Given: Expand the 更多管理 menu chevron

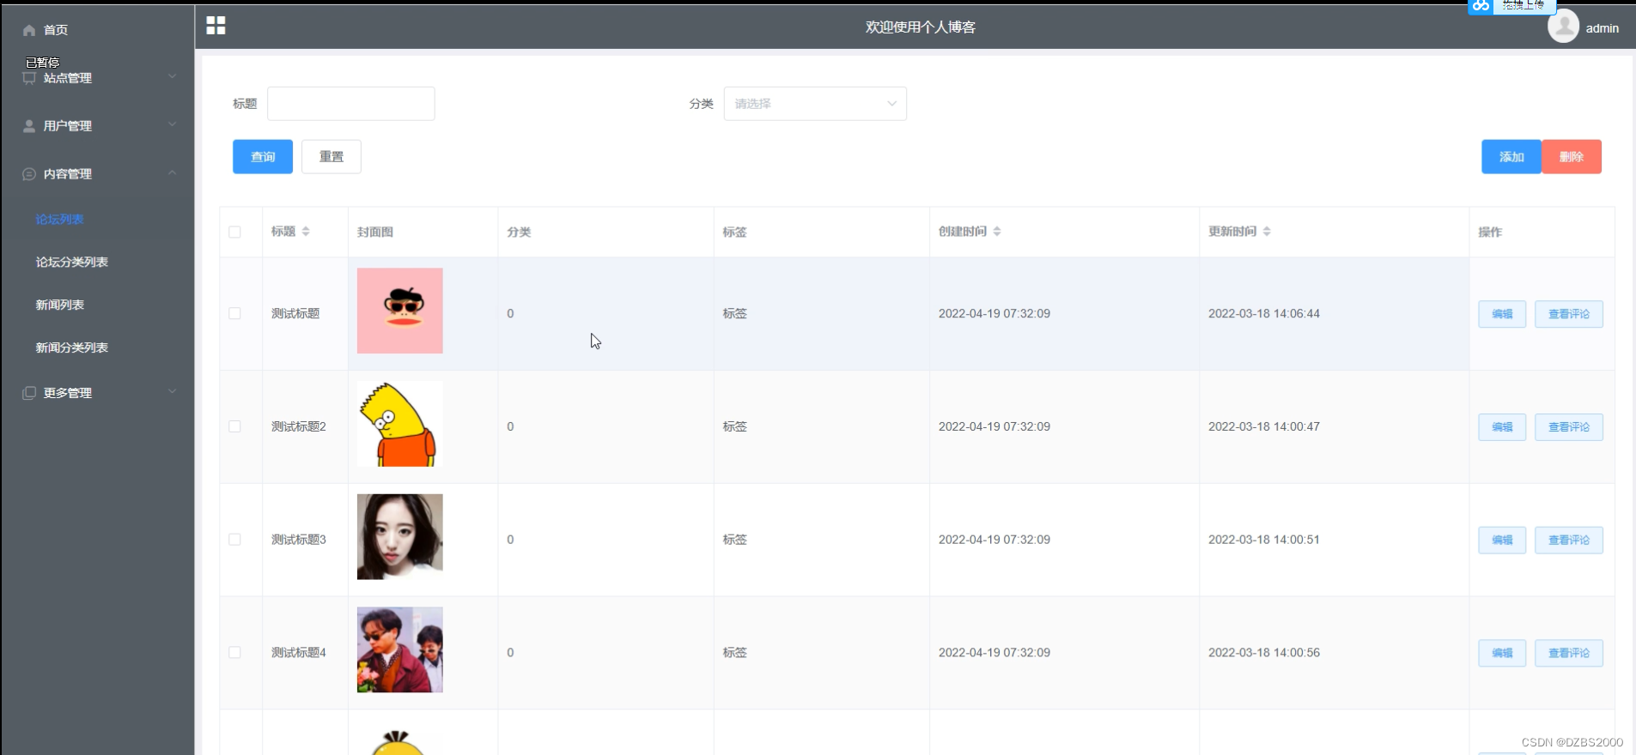Looking at the screenshot, I should 173,391.
